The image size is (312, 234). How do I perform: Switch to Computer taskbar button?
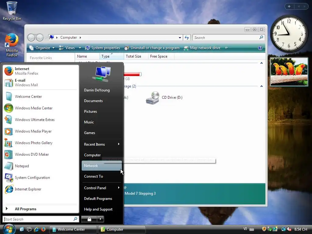pyautogui.click(x=122, y=229)
